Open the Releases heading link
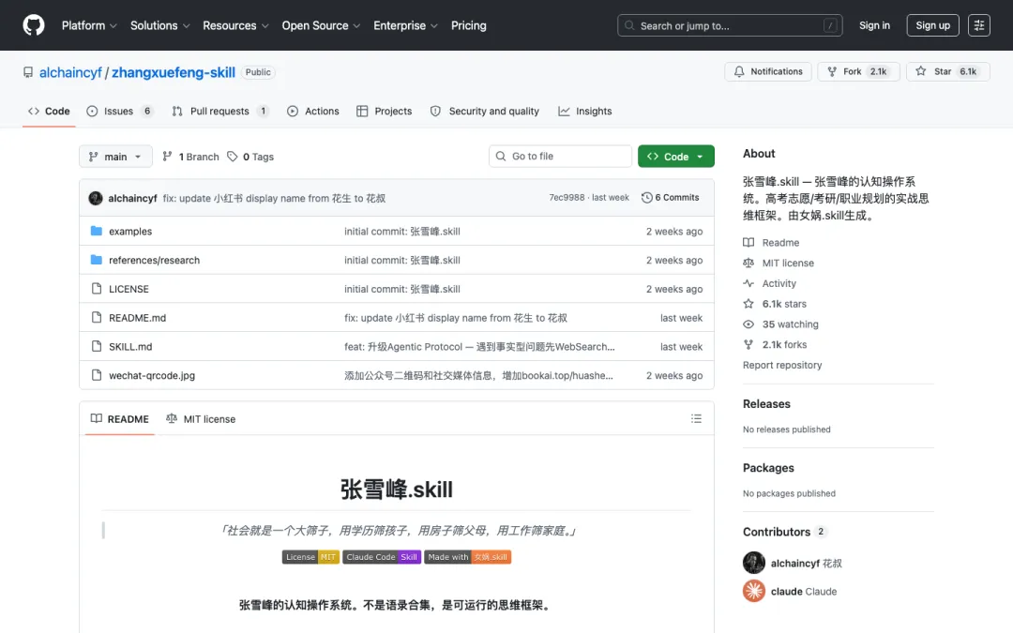 click(x=766, y=403)
